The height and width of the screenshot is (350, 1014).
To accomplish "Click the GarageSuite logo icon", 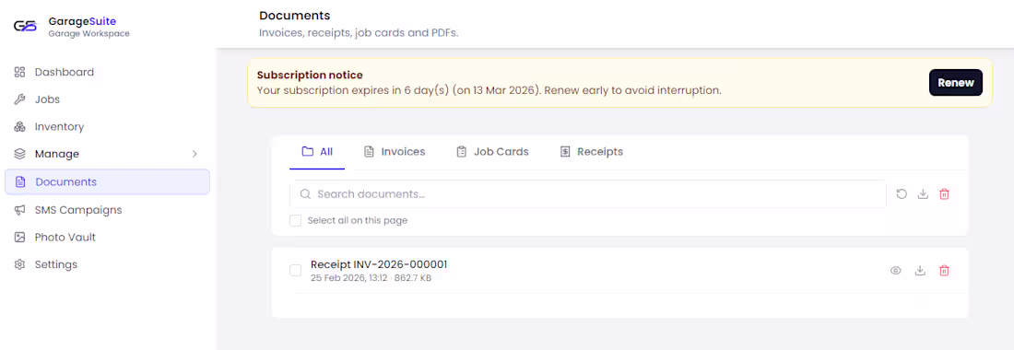I will click(x=26, y=26).
